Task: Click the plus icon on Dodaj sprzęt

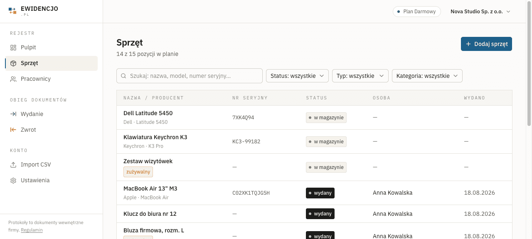Action: point(468,44)
